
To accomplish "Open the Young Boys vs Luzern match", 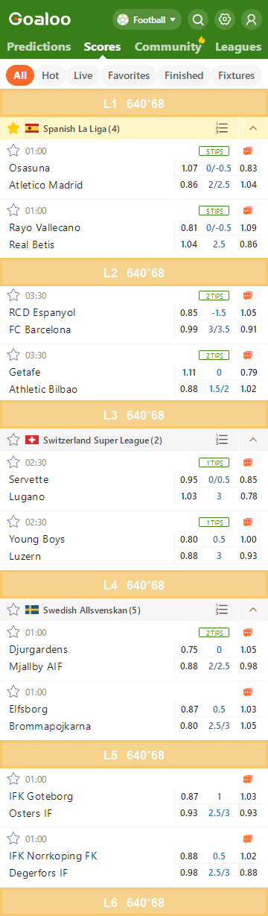I will tap(134, 540).
